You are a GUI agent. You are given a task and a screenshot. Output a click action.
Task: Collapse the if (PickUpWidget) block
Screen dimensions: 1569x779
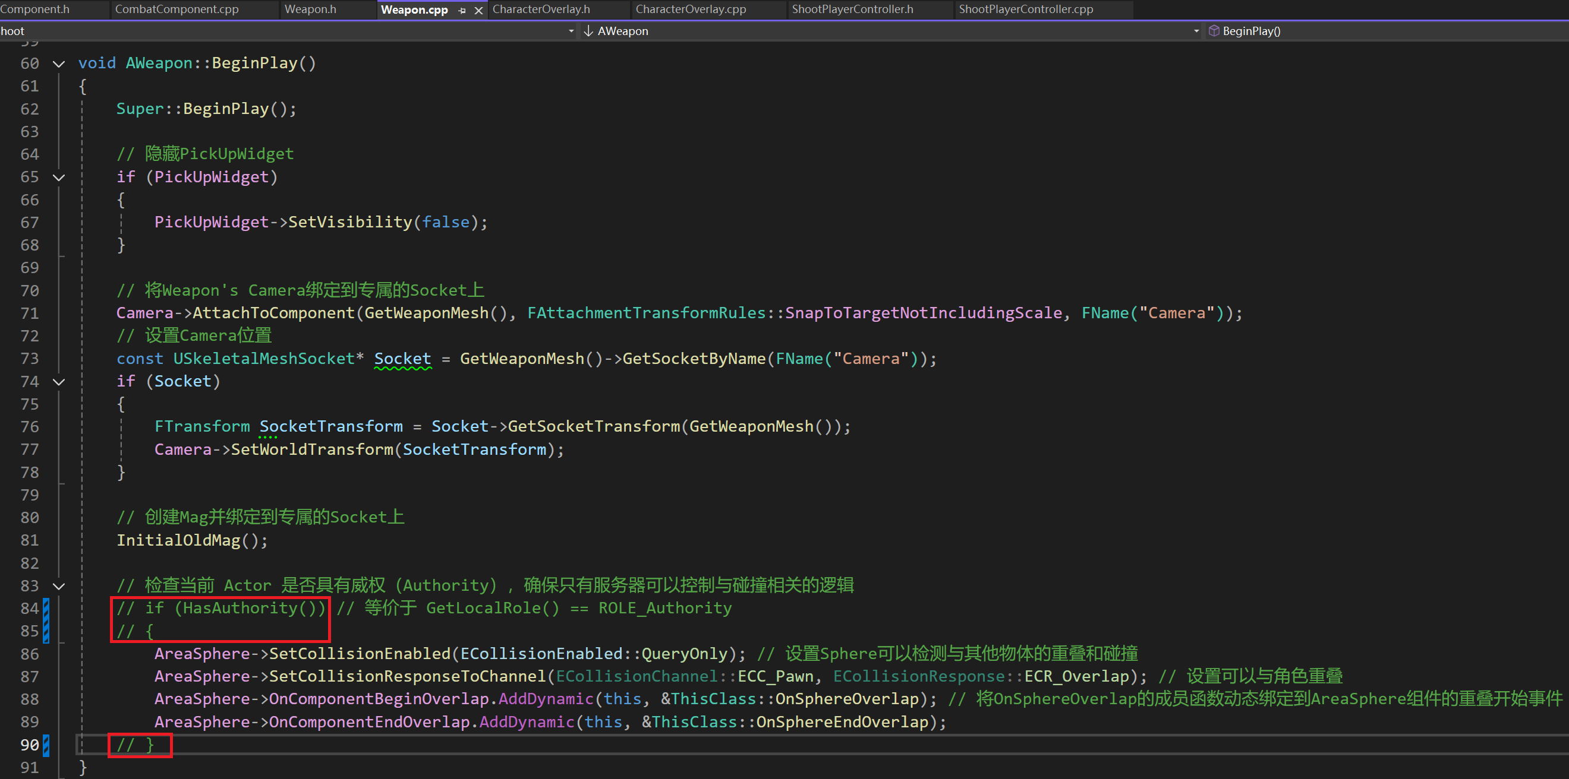[59, 177]
